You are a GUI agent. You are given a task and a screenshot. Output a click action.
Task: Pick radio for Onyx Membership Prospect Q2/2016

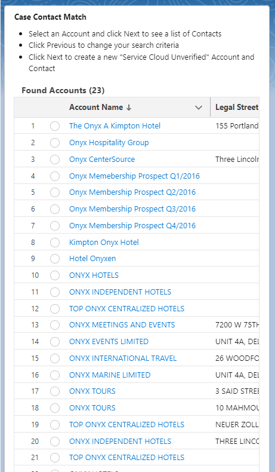[55, 192]
